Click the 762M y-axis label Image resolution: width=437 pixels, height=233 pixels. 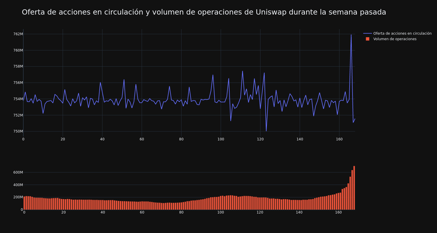[18, 34]
